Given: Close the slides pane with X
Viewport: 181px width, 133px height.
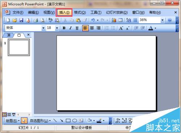Looking at the screenshot, I should [x=28, y=35].
